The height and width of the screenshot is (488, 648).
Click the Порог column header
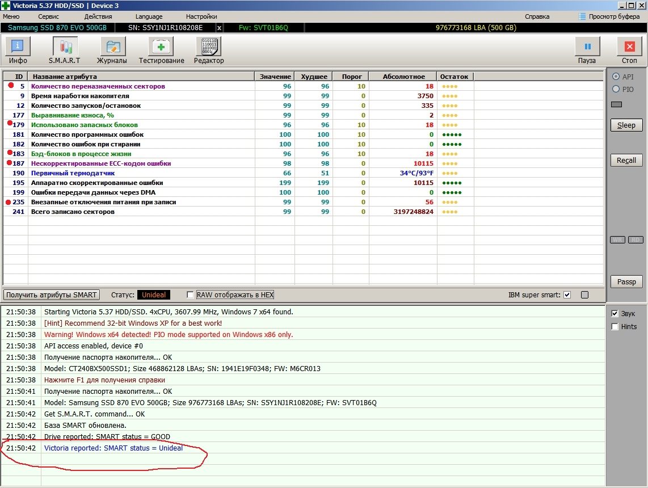coord(351,77)
